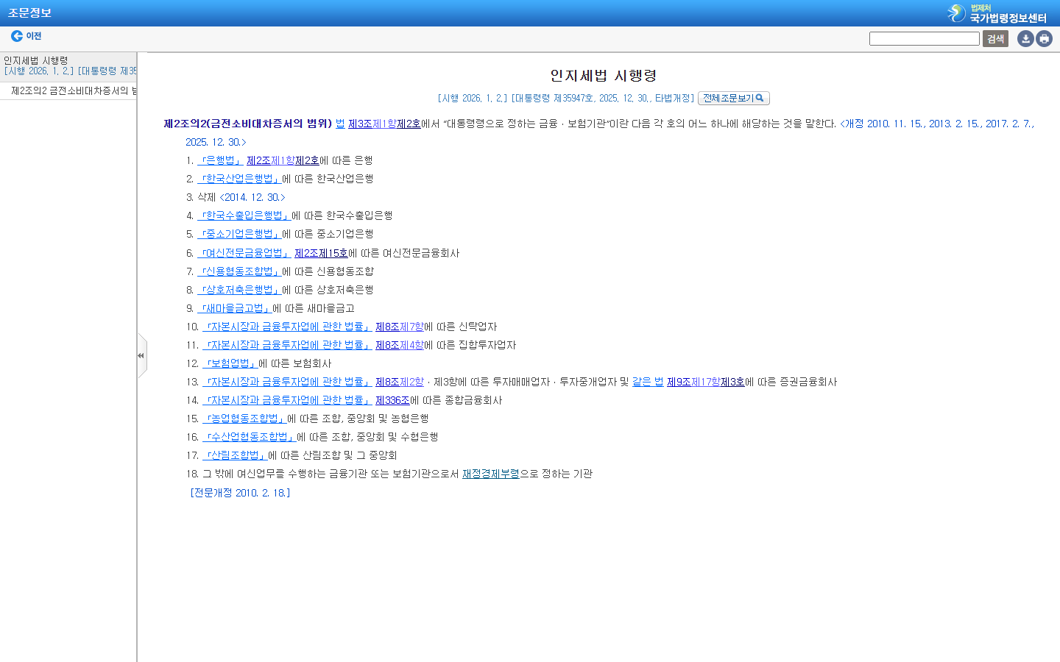Viewport: 1060px width, 662px height.
Task: Open the 「새마을금고법」 link
Action: pyautogui.click(x=235, y=308)
